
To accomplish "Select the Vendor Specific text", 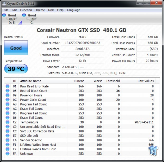I will 31,140.
